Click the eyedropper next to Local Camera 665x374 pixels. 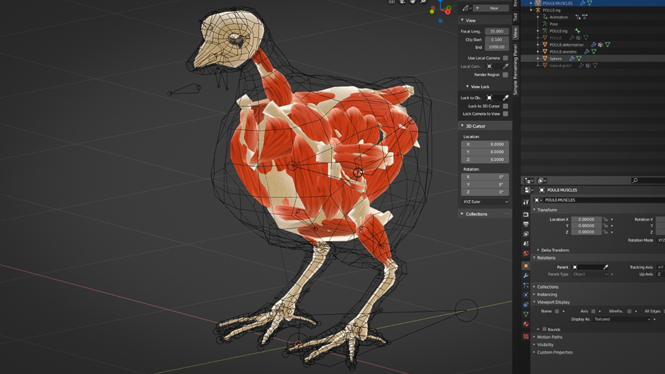(x=506, y=66)
